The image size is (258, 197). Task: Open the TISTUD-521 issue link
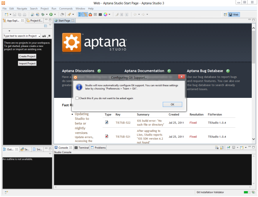(123, 136)
